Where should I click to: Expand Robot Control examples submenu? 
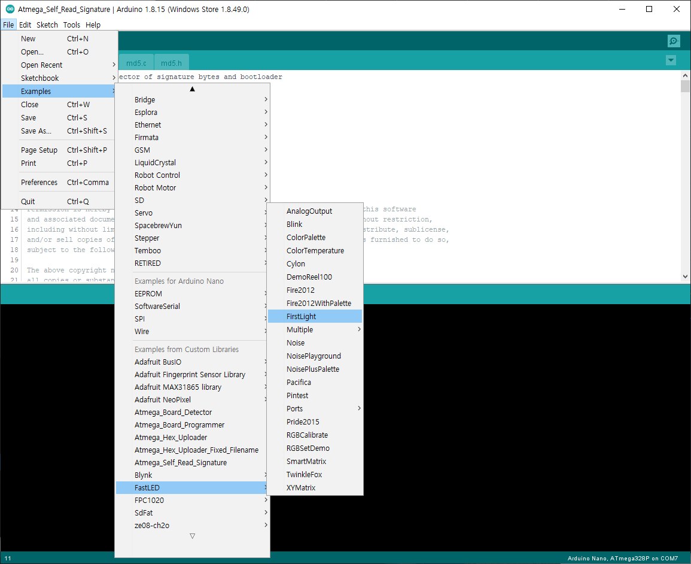(192, 175)
